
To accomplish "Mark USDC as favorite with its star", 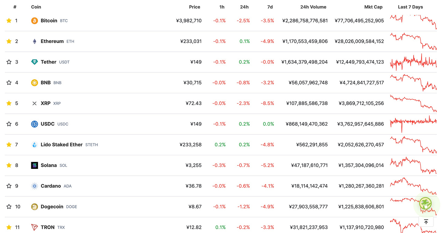I will (x=9, y=124).
